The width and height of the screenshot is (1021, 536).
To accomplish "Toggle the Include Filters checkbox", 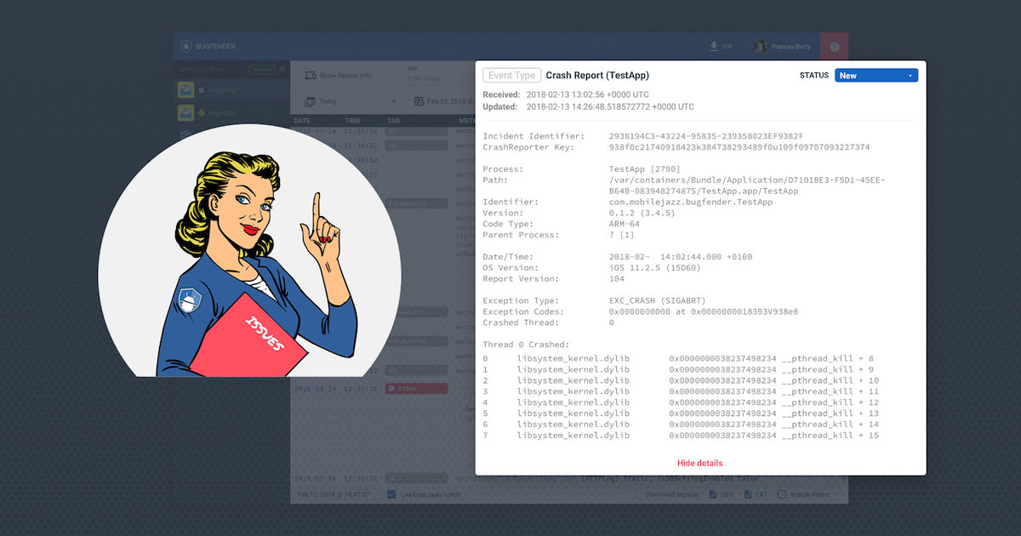I will click(781, 493).
